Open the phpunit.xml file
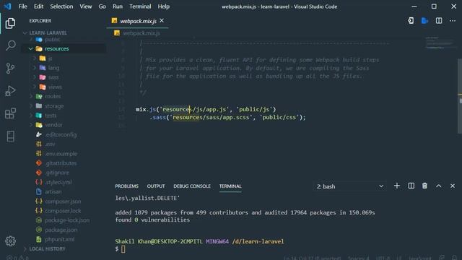This screenshot has width=462, height=260. [59, 239]
